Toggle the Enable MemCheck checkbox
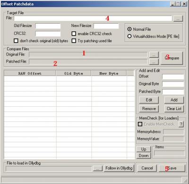This screenshot has height=184, width=189. point(140,124)
